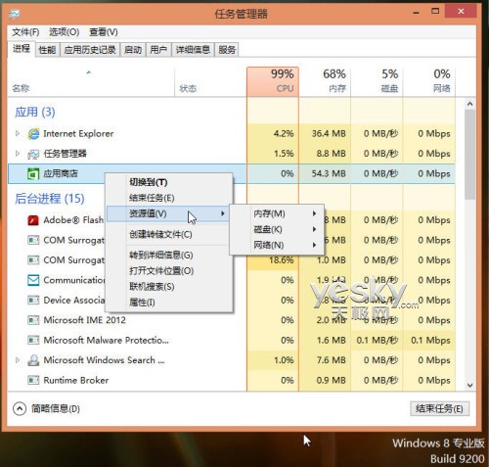Click the Microsoft Malware Protection icon
489x467 pixels.
pos(33,341)
